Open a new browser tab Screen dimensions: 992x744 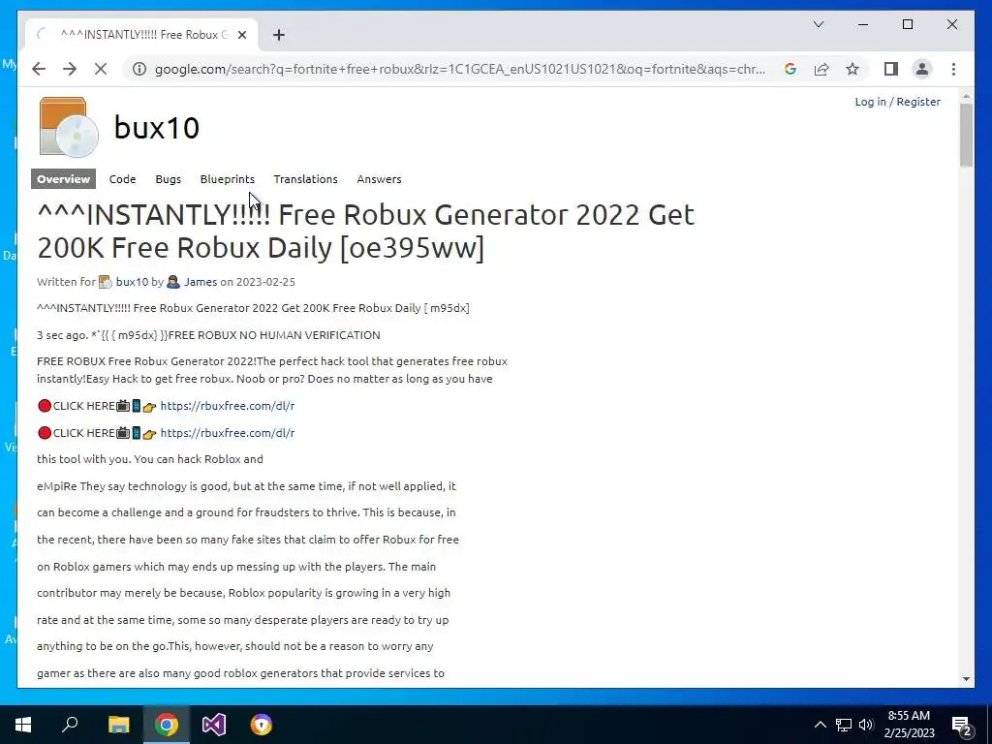279,35
